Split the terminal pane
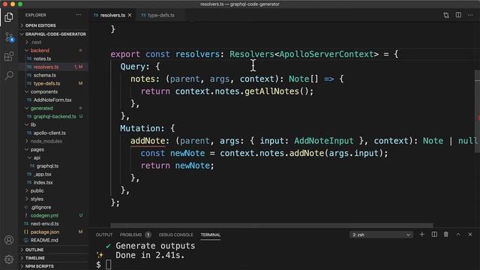Image resolution: width=480 pixels, height=270 pixels. tap(434, 235)
